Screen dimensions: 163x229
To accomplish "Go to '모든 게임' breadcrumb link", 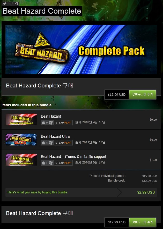I will [x=10, y=4].
